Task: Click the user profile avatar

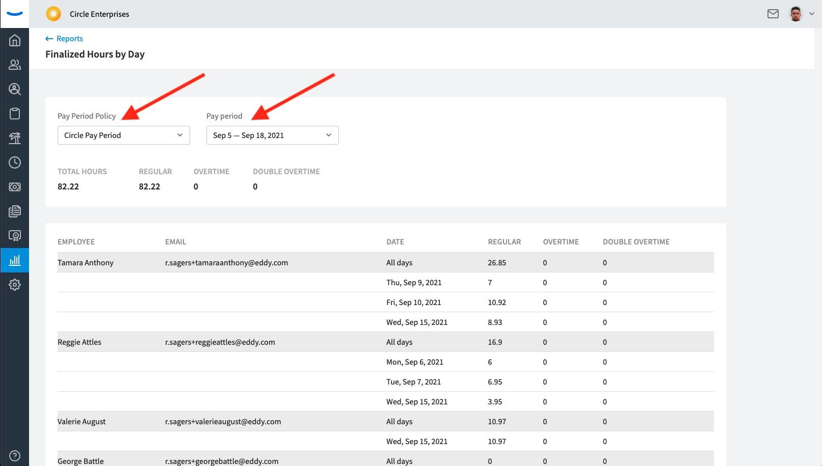Action: coord(796,14)
